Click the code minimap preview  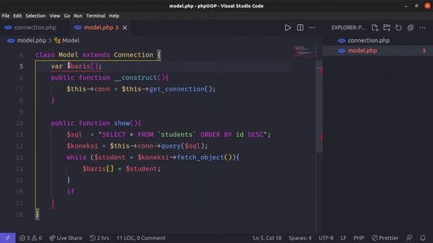(x=304, y=51)
